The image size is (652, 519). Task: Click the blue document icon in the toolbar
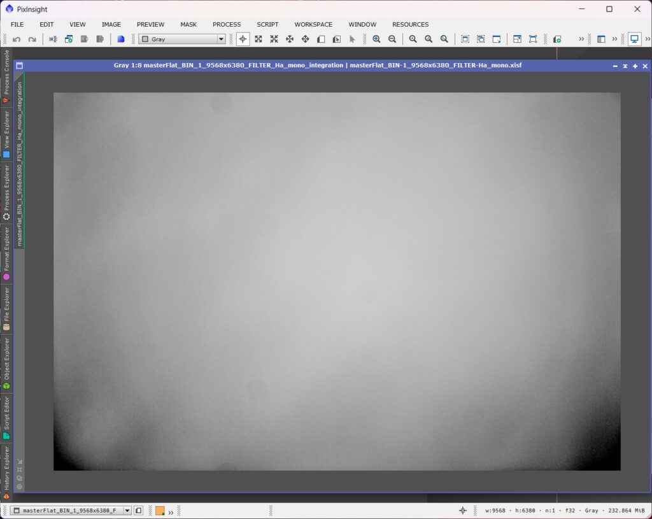[120, 39]
